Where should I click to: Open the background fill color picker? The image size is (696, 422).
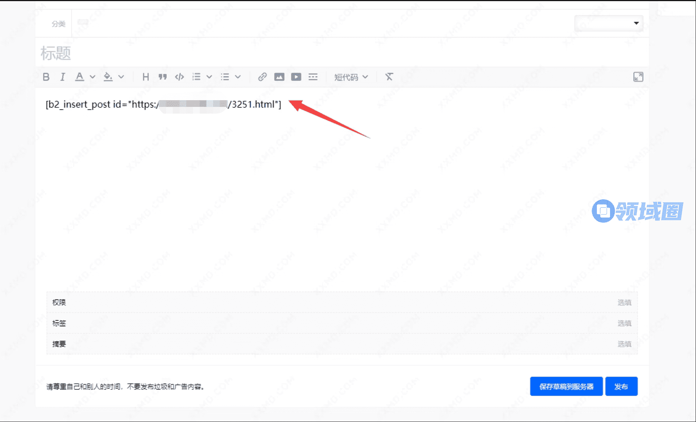pos(108,77)
